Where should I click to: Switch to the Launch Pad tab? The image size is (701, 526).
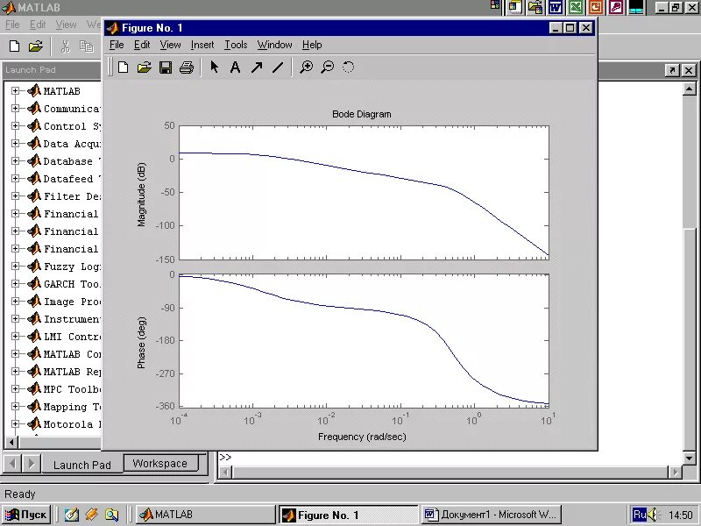[81, 465]
